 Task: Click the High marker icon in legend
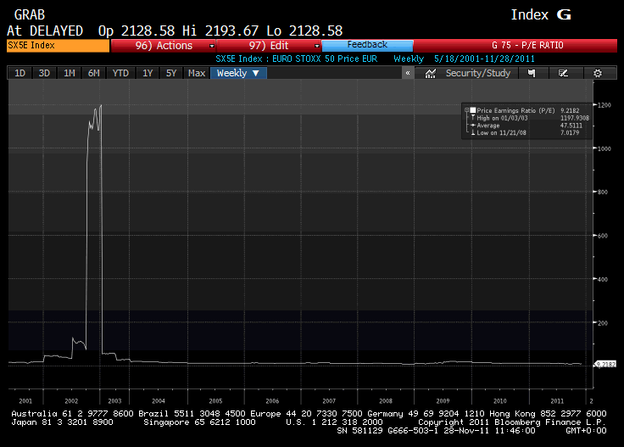point(473,118)
